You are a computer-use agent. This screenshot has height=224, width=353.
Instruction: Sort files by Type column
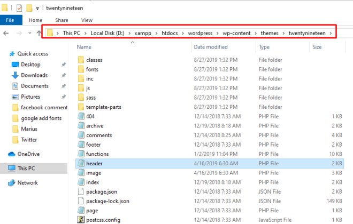point(264,47)
